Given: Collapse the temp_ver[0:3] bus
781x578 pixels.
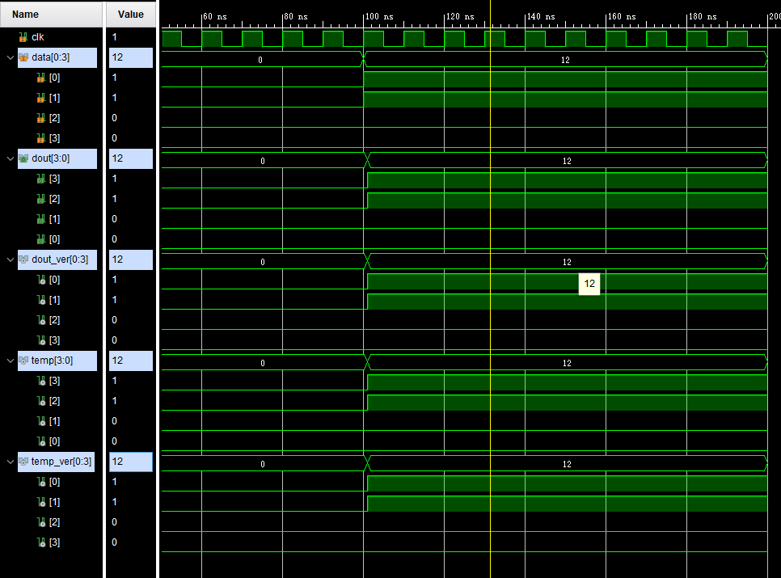Looking at the screenshot, I should click(10, 462).
